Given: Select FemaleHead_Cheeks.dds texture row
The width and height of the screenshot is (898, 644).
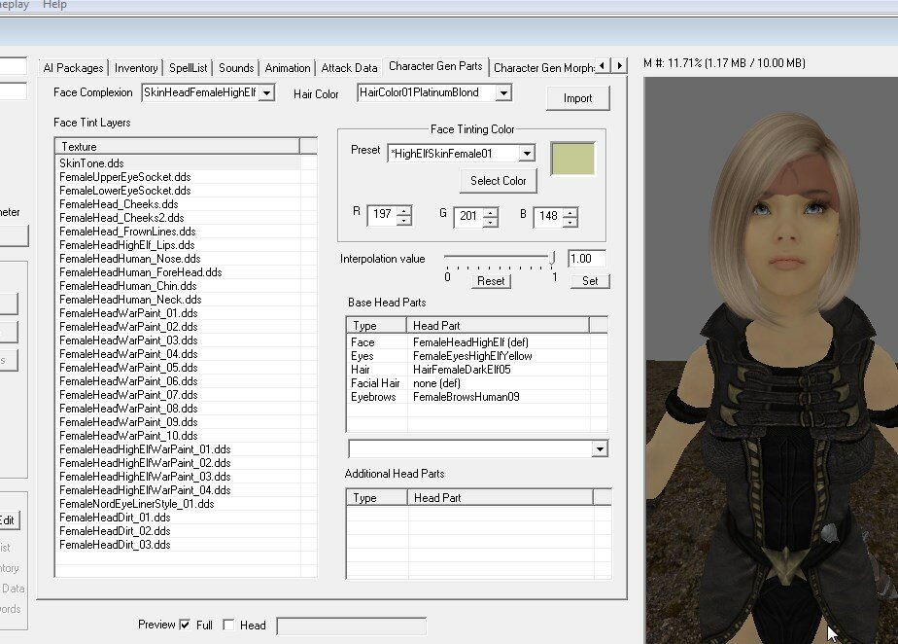Looking at the screenshot, I should (x=178, y=204).
